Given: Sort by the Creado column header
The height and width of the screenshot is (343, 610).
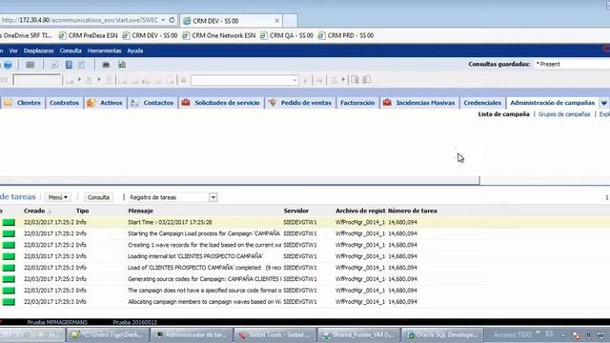Looking at the screenshot, I should (34, 211).
